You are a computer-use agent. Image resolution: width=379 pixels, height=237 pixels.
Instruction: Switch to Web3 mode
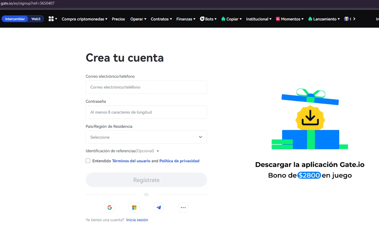coord(36,19)
